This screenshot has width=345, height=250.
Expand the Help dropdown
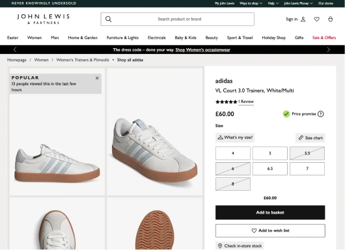tap(273, 3)
